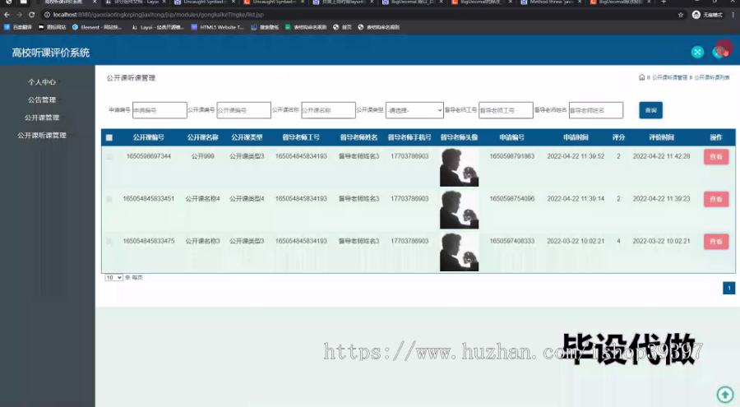
Task: Switch to the Method threw java browser tab
Action: click(551, 2)
